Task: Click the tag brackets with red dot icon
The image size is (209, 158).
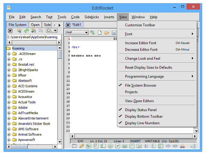Action: click(168, 146)
